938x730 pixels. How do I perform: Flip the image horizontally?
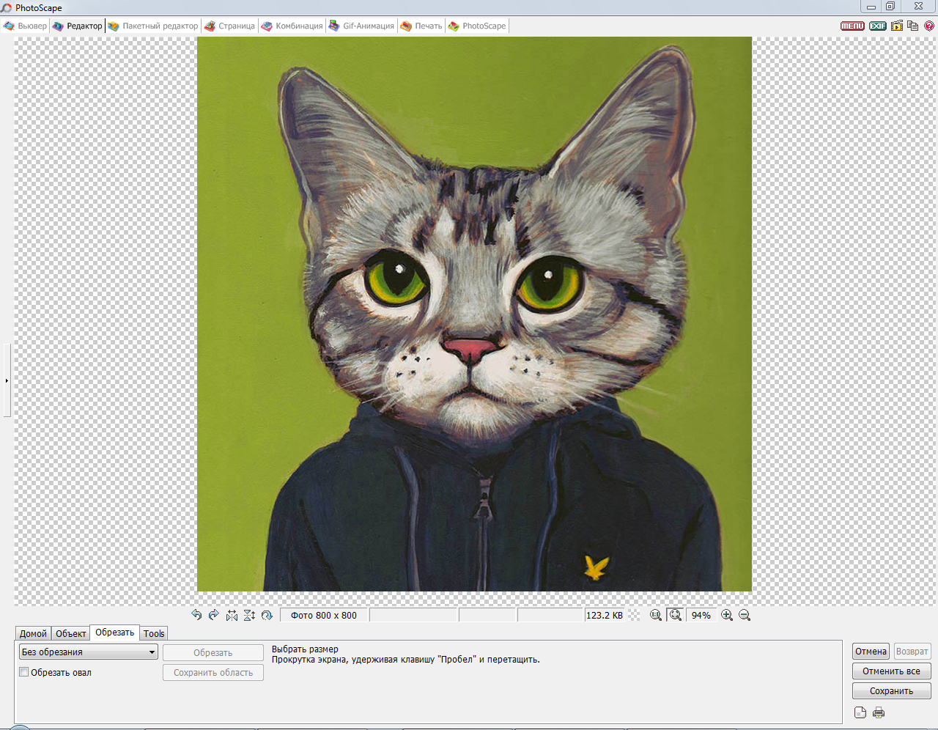tap(232, 615)
